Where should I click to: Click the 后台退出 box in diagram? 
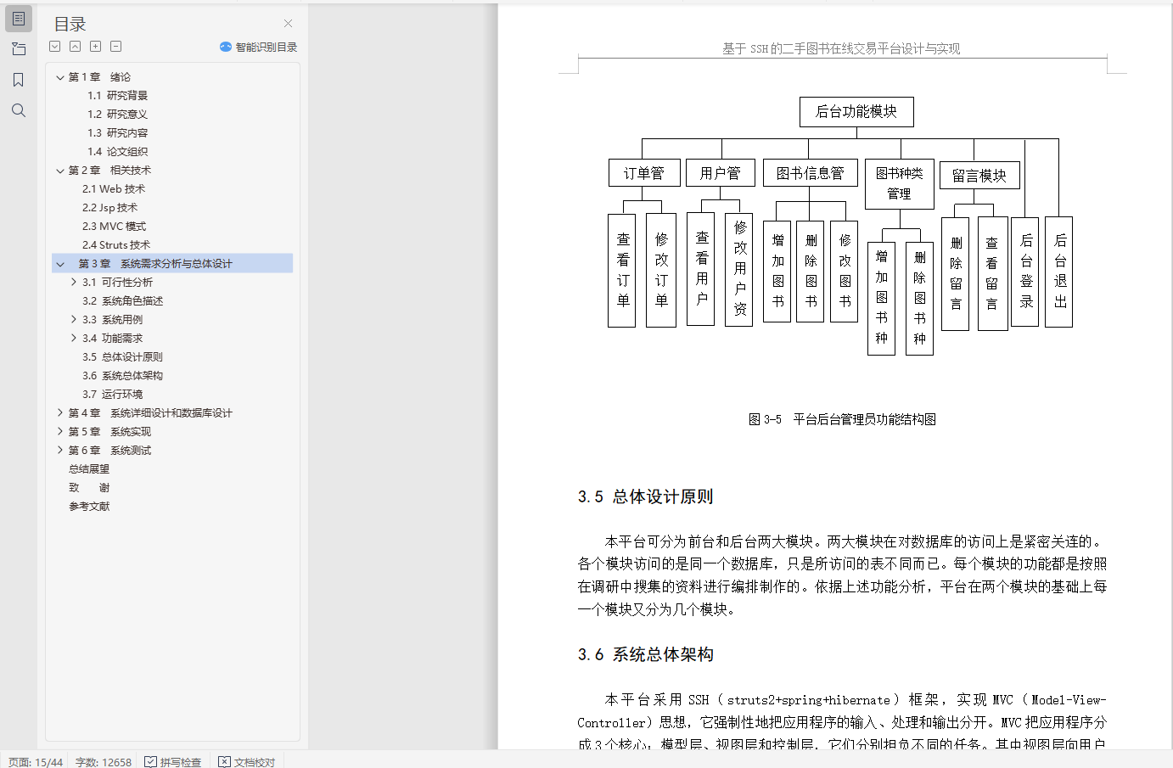coord(1059,272)
